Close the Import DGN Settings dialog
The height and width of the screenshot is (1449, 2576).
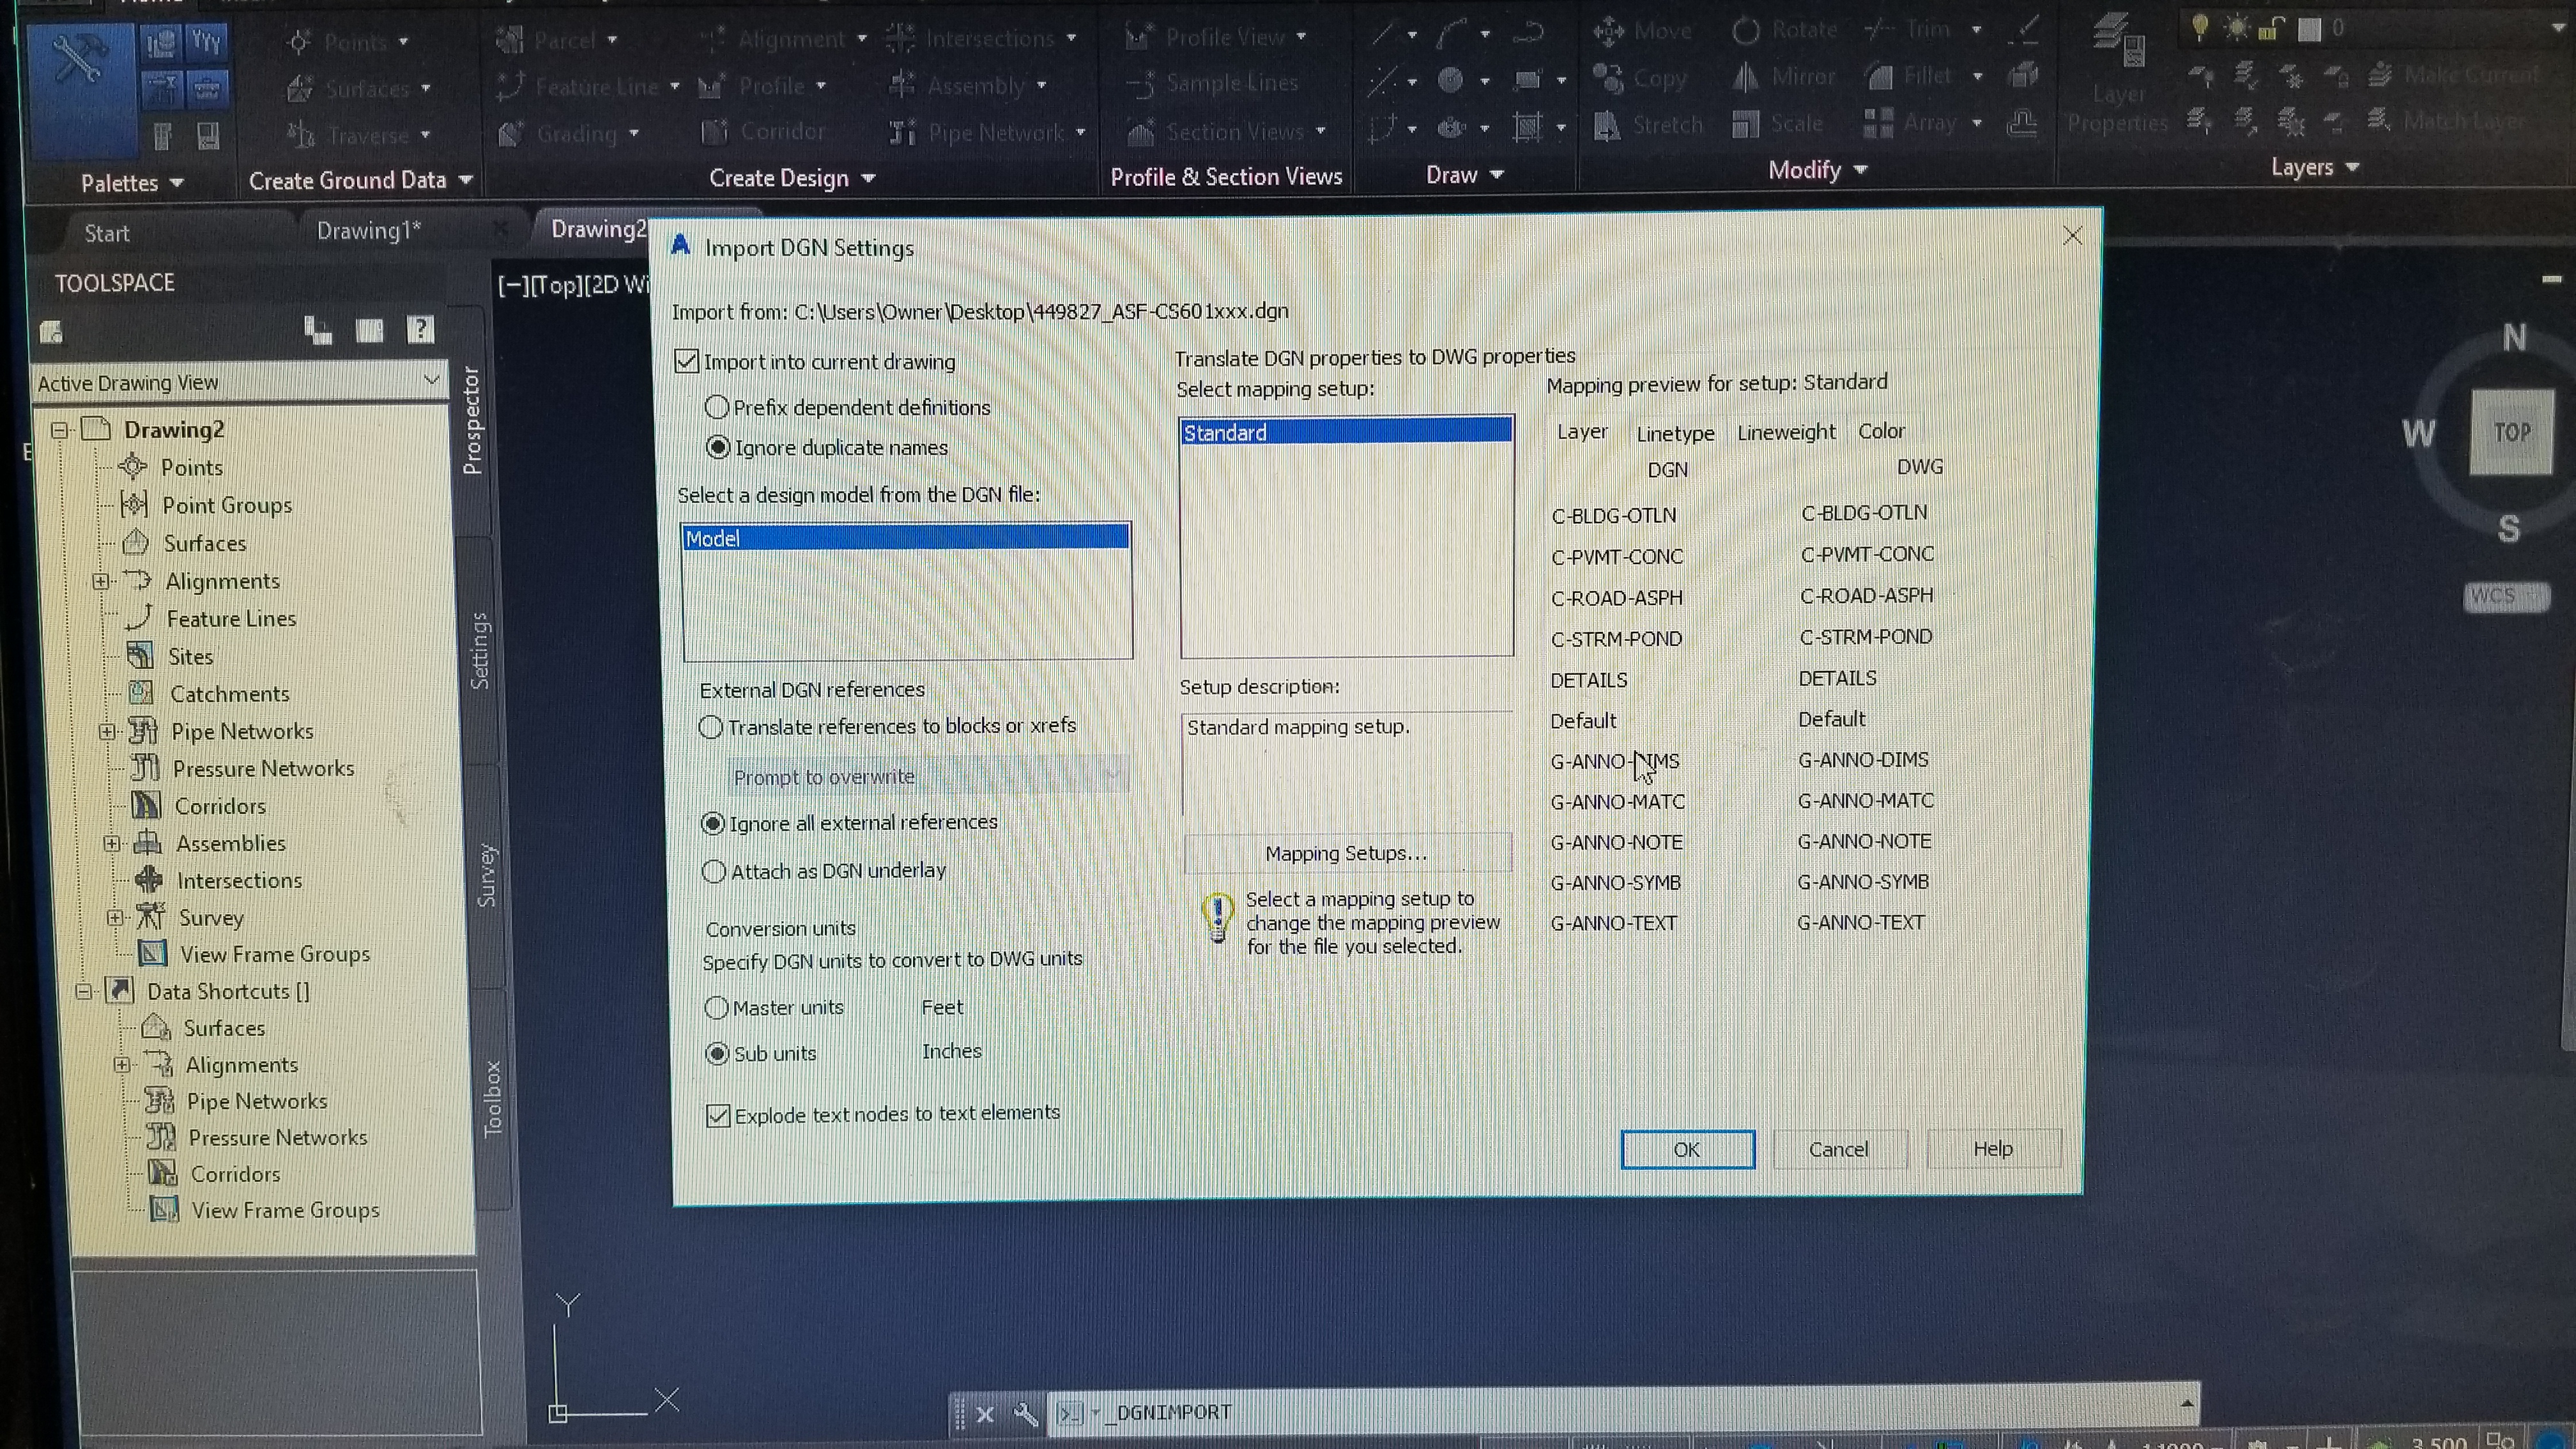[2072, 235]
